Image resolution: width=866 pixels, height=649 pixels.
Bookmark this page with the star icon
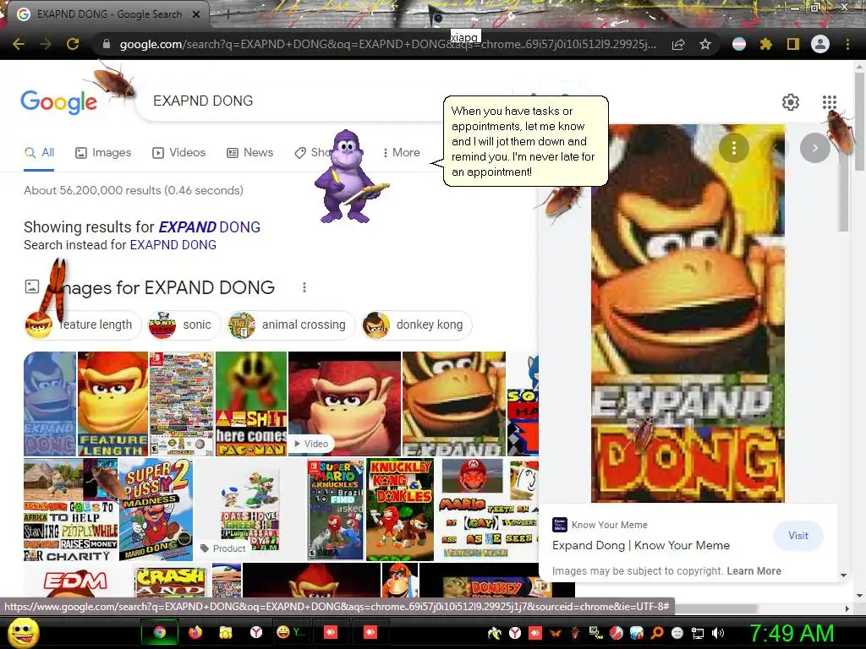coord(705,44)
